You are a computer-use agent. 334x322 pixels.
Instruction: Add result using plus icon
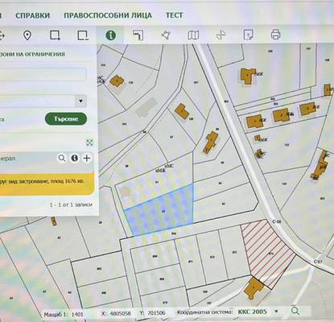[87, 158]
